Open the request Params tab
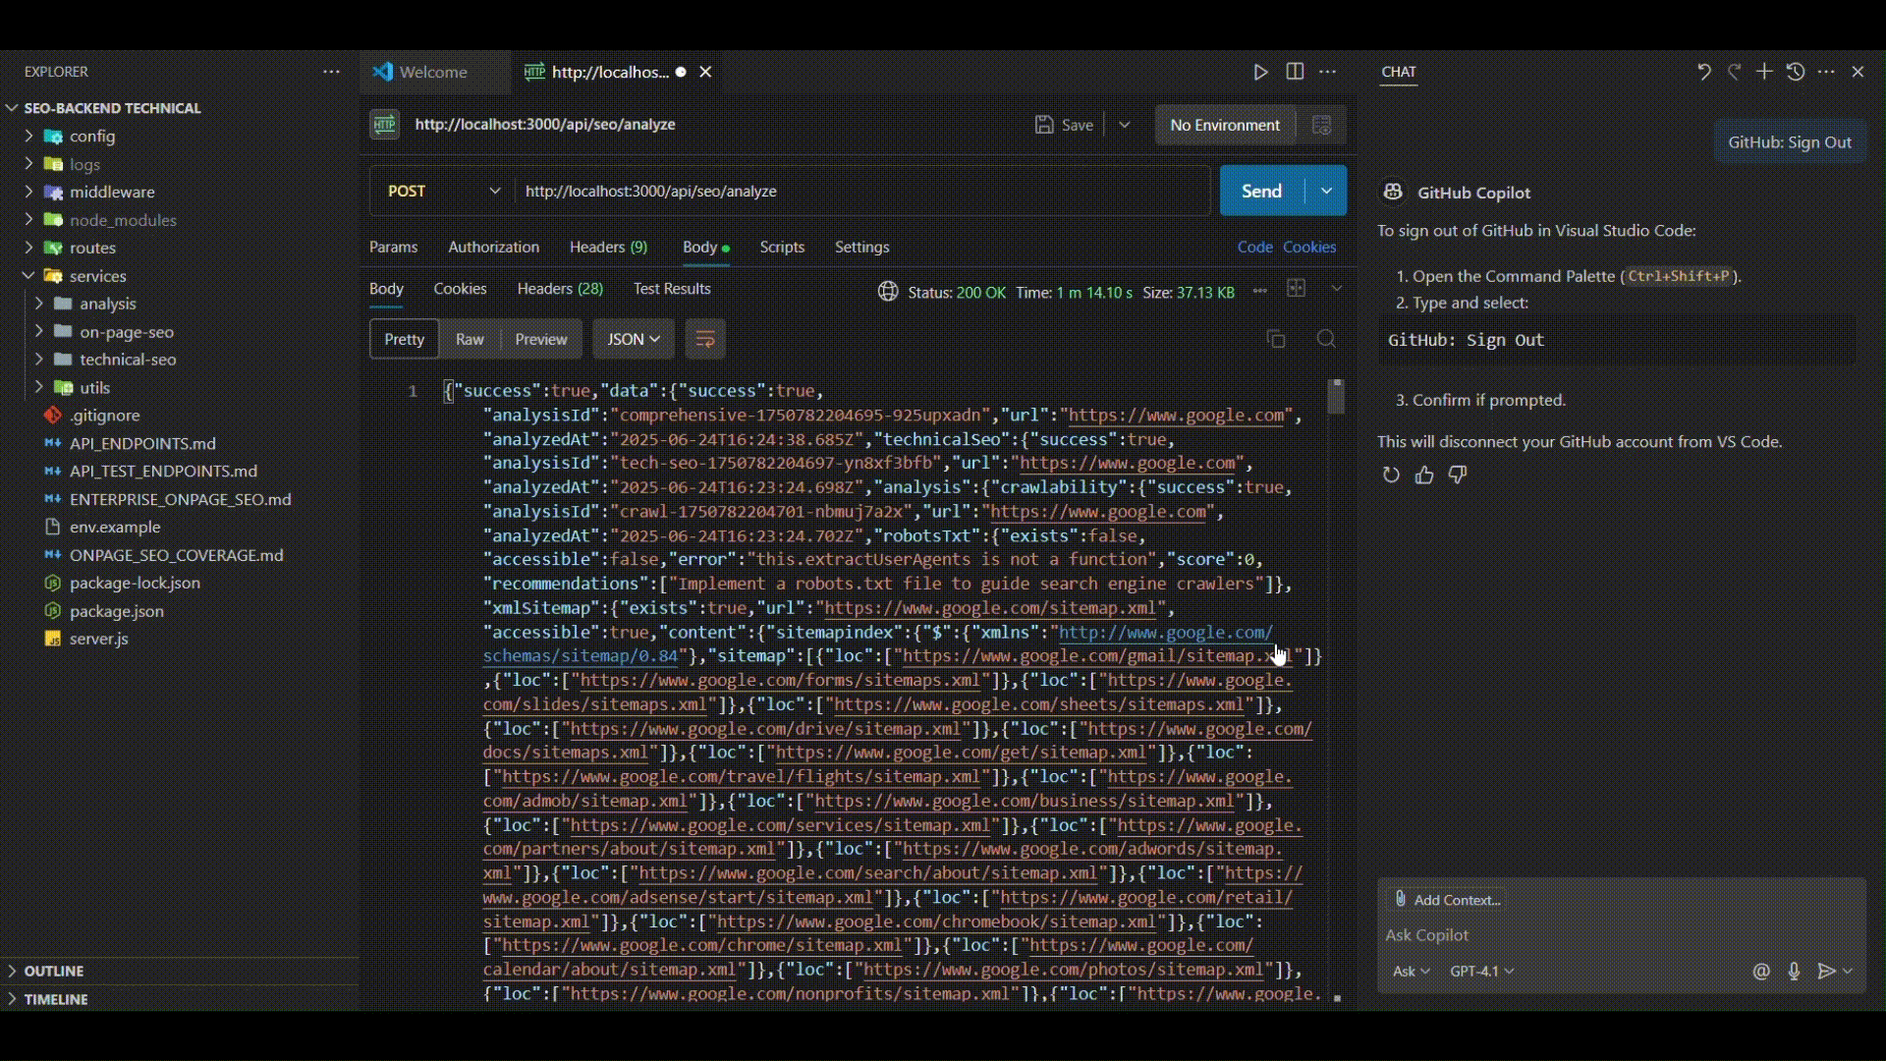This screenshot has width=1886, height=1061. pyautogui.click(x=393, y=247)
